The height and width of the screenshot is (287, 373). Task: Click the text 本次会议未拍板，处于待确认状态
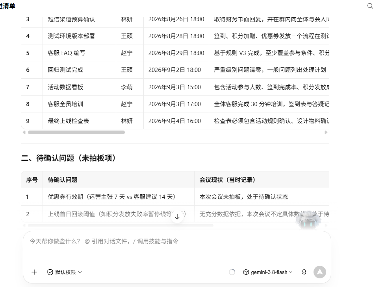(x=243, y=197)
